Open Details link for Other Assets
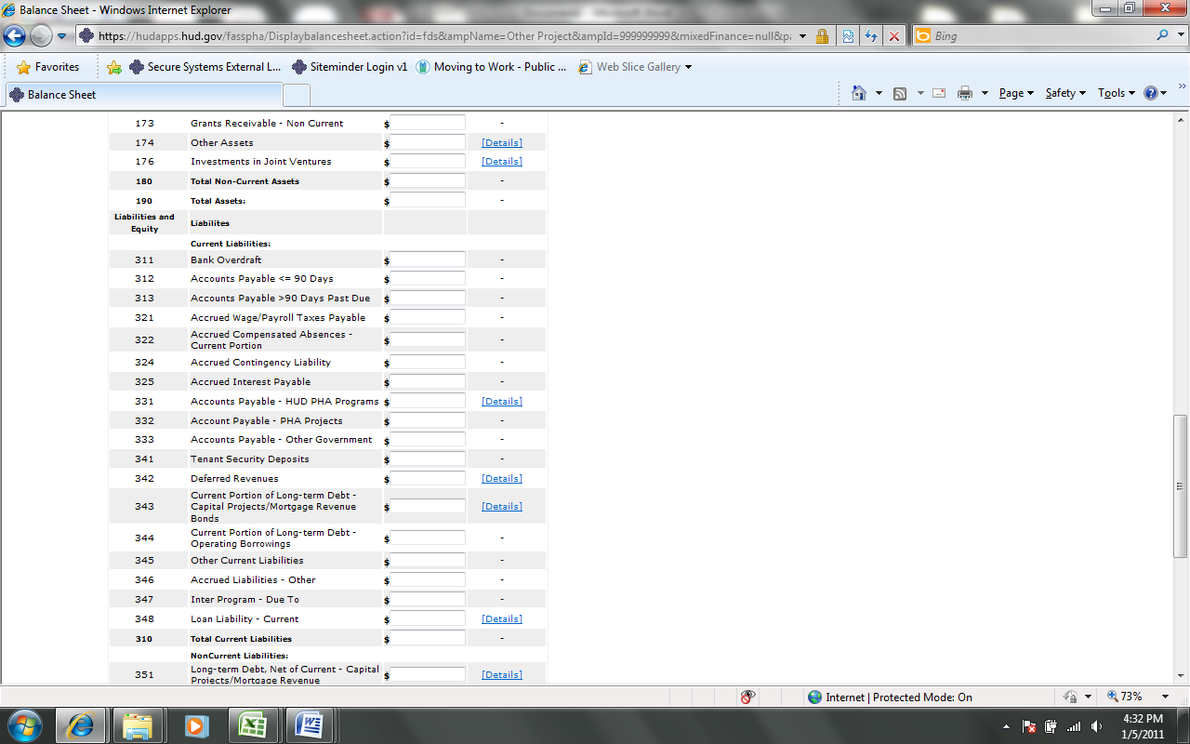Viewport: 1190px width, 744px height. (x=502, y=142)
